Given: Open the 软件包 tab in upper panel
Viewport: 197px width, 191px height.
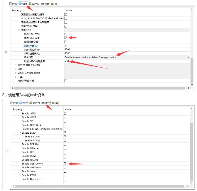Looking at the screenshot, I should click(x=34, y=4).
